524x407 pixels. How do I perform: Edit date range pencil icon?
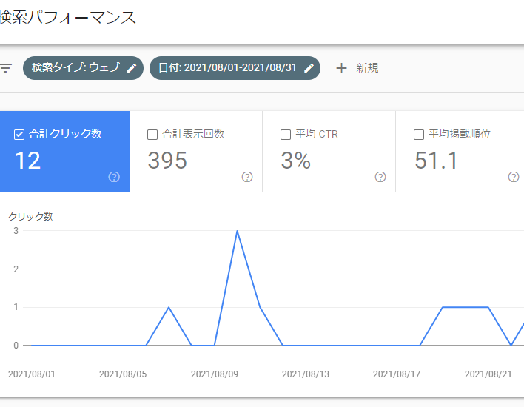(309, 68)
